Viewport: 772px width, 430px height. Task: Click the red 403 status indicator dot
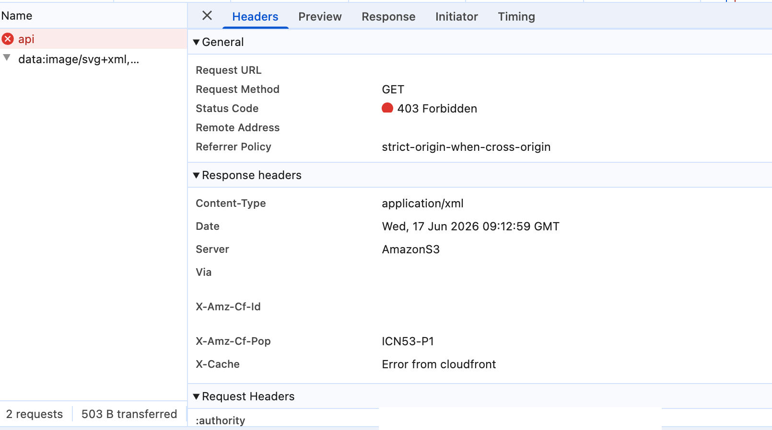(x=387, y=108)
